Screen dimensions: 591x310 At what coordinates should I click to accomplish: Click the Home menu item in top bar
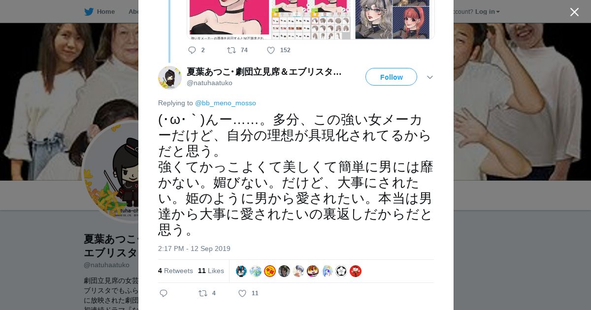pos(106,12)
